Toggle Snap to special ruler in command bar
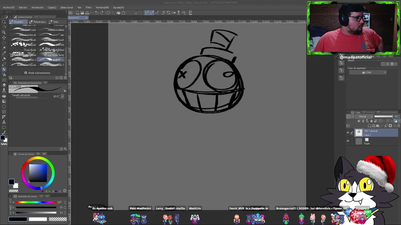Viewport: 401px width, 225px height. tap(152, 13)
